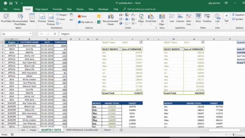Select the 2016 Grand Total value 255875

click(x=132, y=93)
